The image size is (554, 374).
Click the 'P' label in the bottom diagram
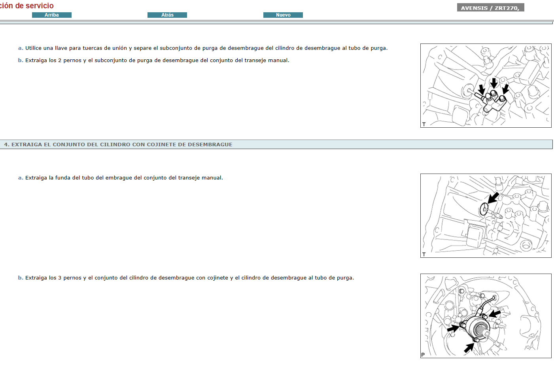coord(423,355)
